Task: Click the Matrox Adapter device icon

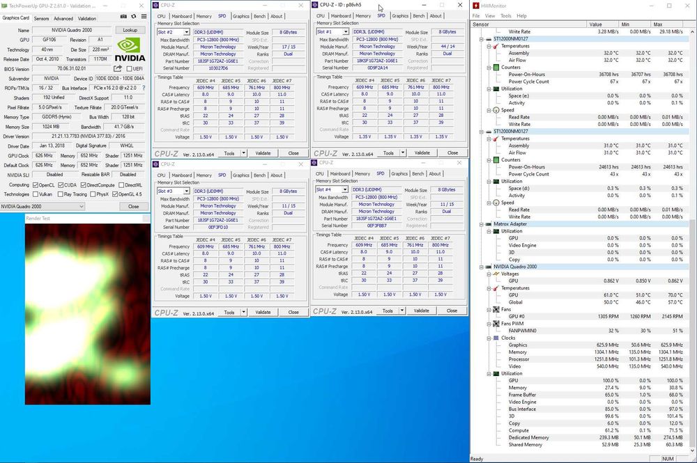Action: click(489, 224)
